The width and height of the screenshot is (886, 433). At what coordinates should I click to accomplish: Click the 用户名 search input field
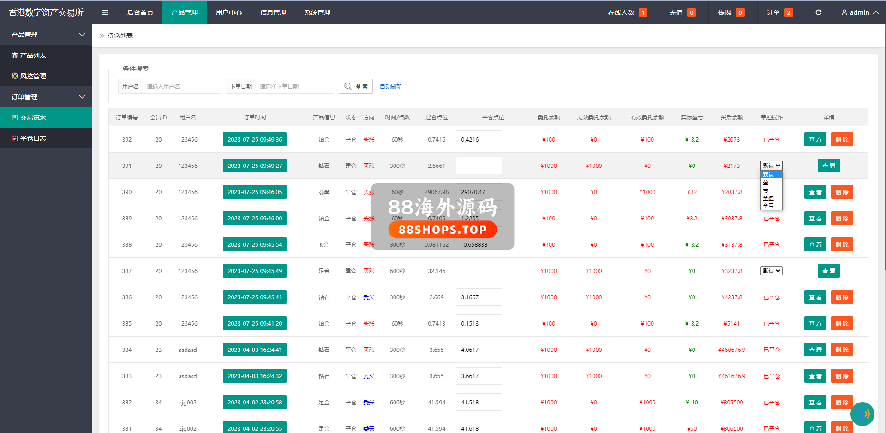click(x=181, y=86)
